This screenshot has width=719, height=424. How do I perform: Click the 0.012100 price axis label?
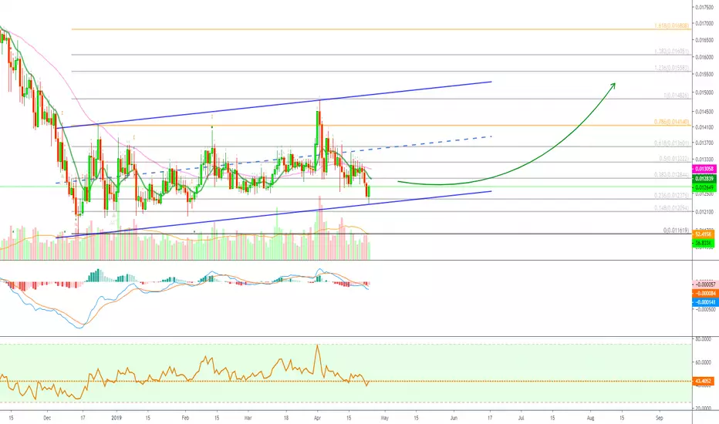tap(706, 211)
